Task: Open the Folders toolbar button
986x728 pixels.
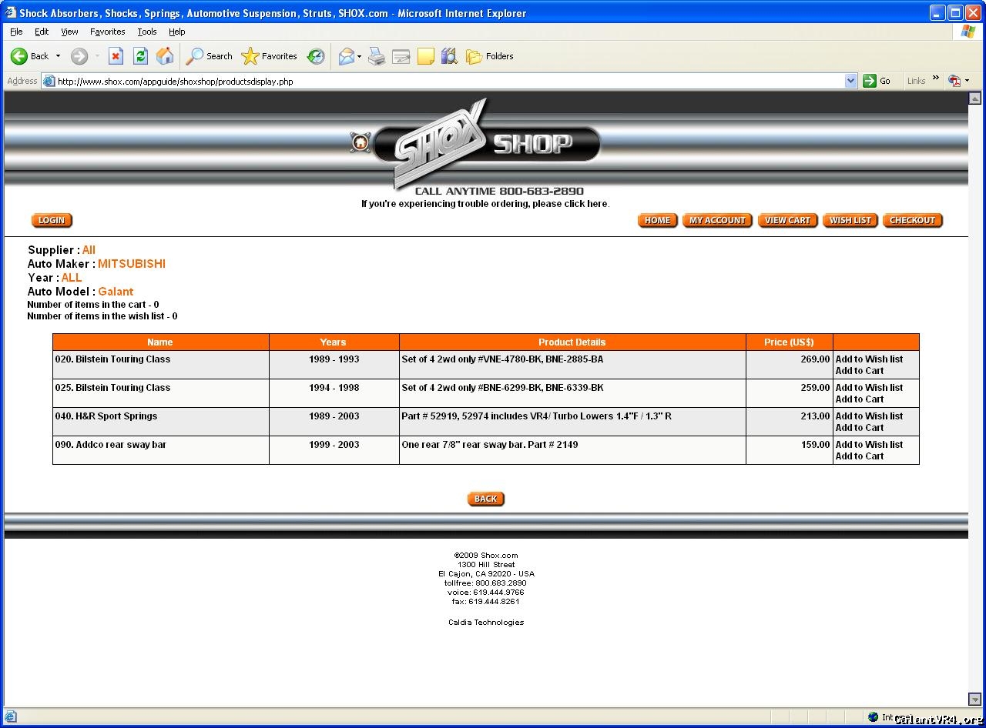Action: pos(490,56)
